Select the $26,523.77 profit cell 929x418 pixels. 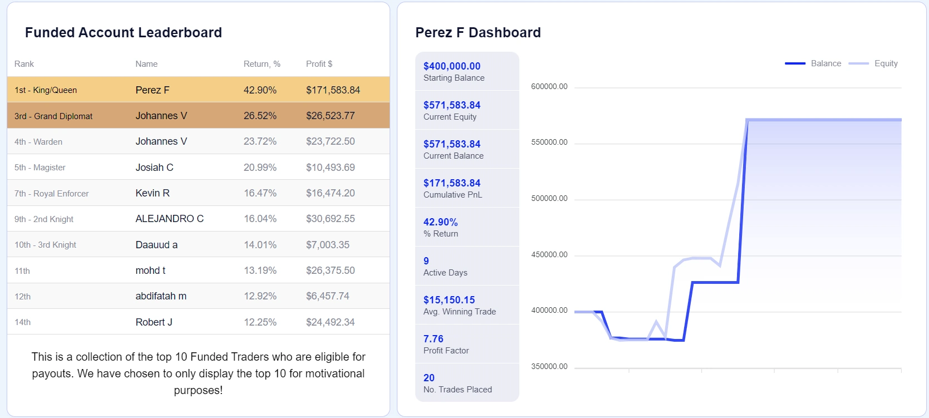click(330, 116)
